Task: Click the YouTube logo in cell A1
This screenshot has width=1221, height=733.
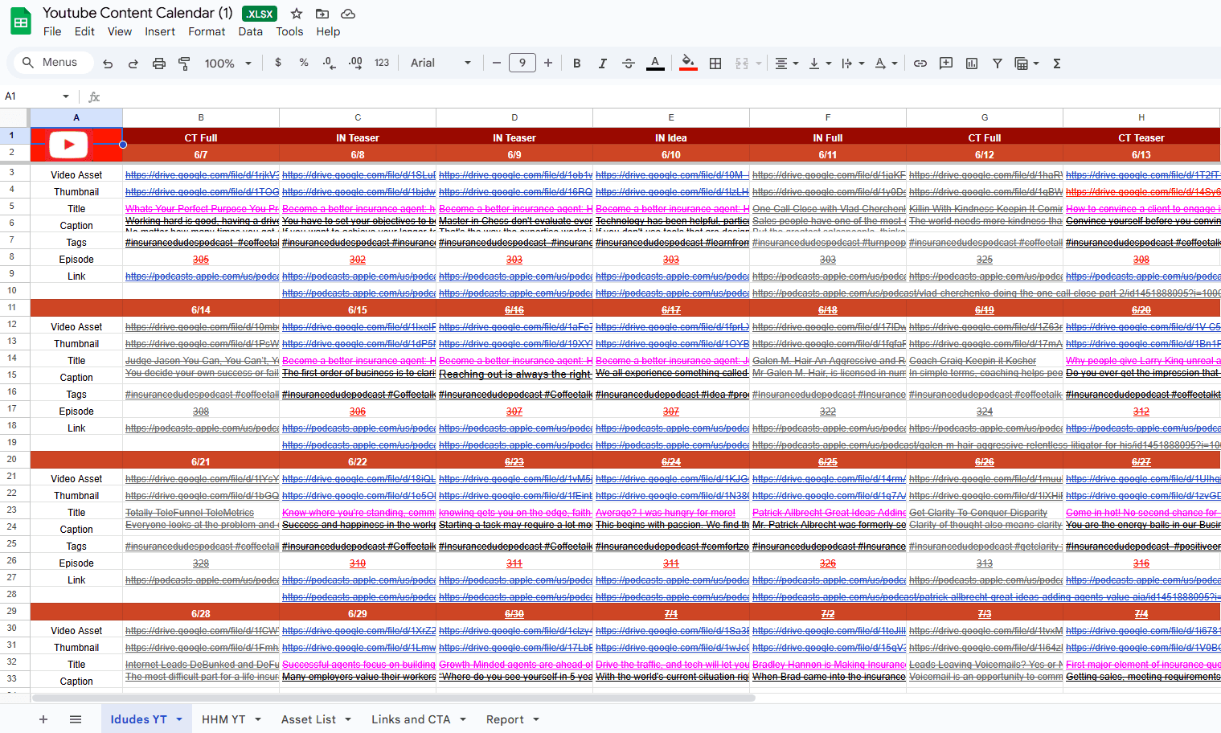Action: 68,145
